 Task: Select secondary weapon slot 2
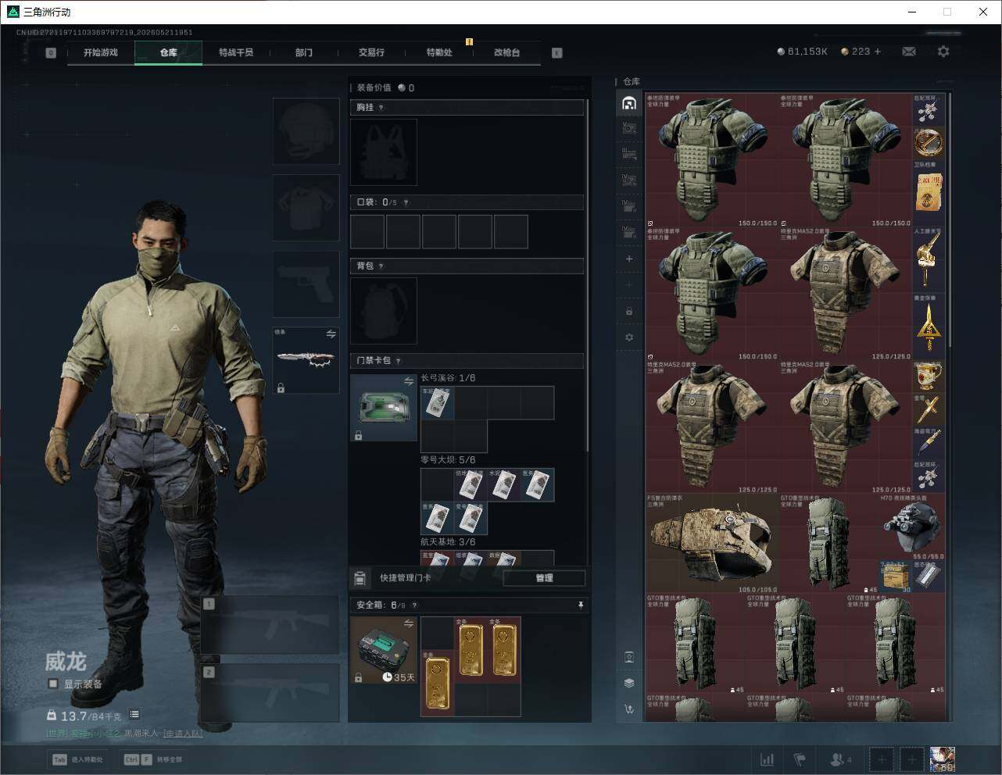click(x=270, y=693)
